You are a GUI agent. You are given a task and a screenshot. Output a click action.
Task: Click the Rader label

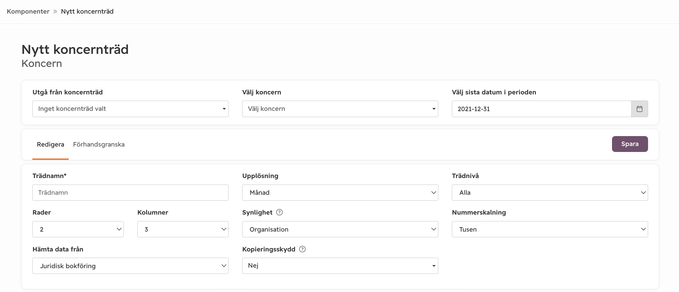coord(42,212)
